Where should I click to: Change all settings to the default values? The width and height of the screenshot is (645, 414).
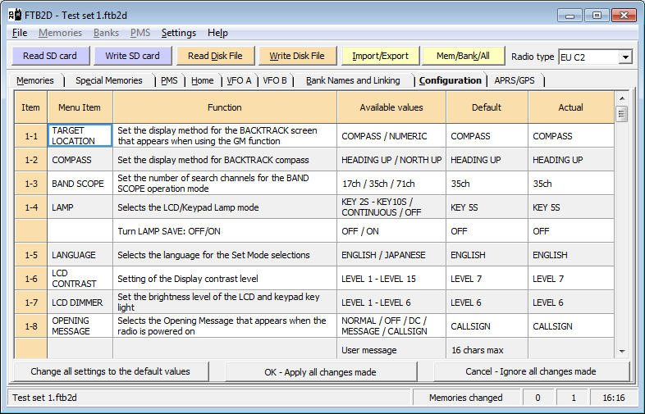pyautogui.click(x=110, y=371)
